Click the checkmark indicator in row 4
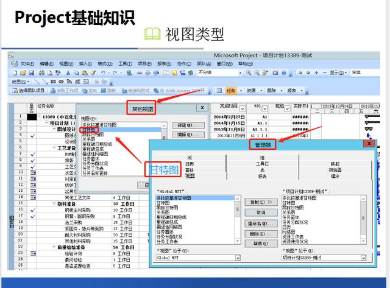The image size is (390, 288). 32,136
